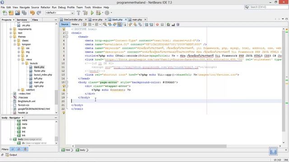Click the Last Edit icon in editor toolbar
The height and width of the screenshot is (162, 289).
[84, 24]
